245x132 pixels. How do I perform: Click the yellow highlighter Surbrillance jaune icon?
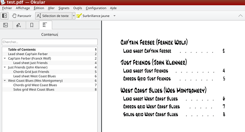pos(79,16)
